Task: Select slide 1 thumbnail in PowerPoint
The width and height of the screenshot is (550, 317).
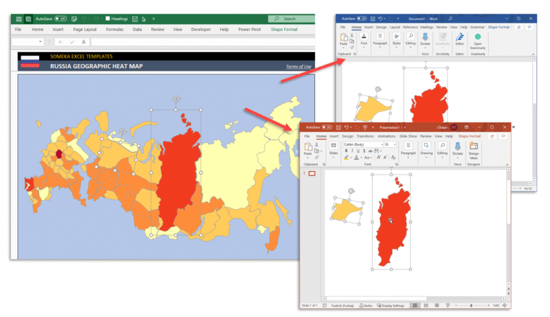Action: 312,173
